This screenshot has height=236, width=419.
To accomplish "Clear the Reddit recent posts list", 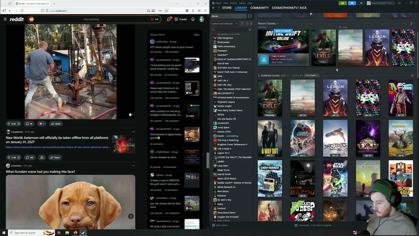I will click(196, 35).
